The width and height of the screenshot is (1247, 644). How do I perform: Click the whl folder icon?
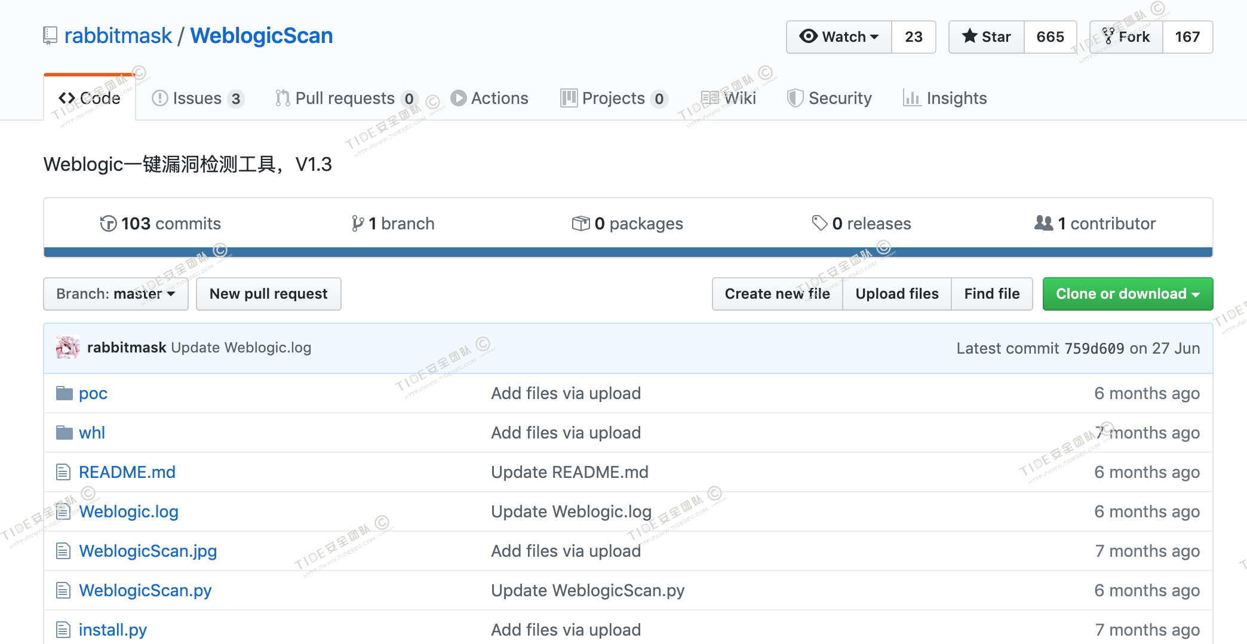(64, 433)
